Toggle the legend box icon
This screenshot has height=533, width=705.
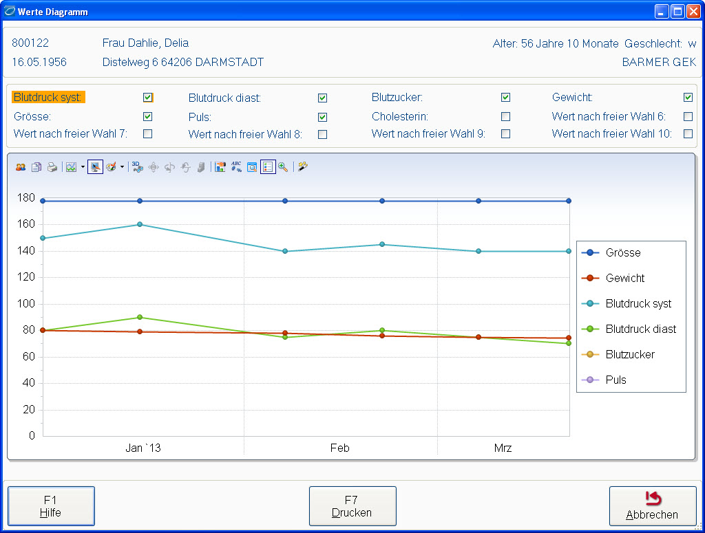pyautogui.click(x=268, y=167)
